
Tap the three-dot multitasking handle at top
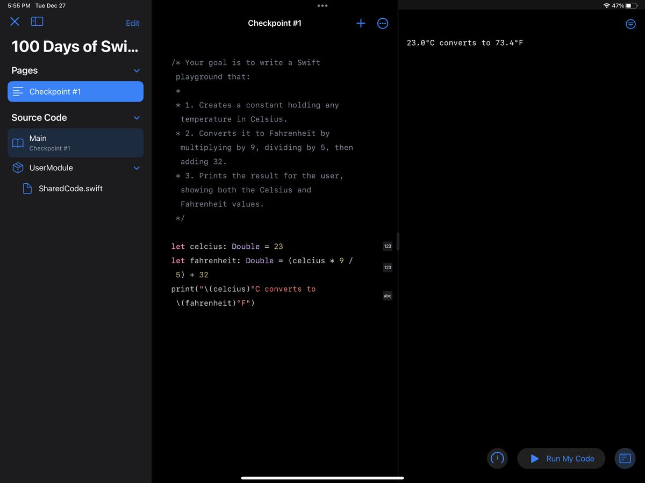322,6
